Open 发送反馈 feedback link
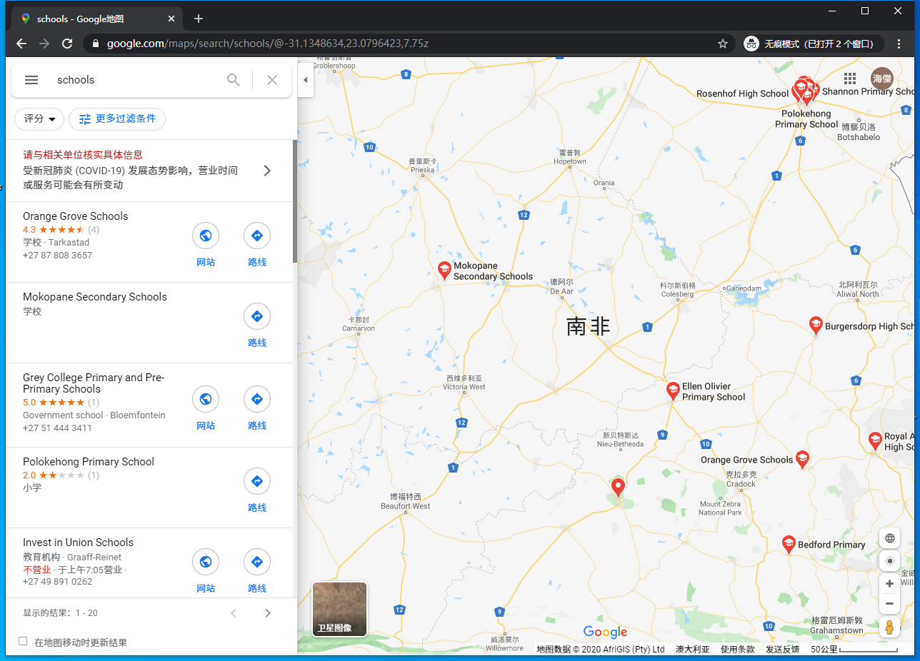The image size is (920, 661). [x=783, y=650]
